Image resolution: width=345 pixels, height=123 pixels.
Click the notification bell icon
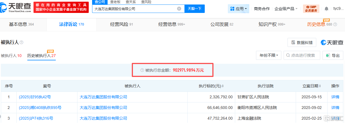click(x=326, y=9)
